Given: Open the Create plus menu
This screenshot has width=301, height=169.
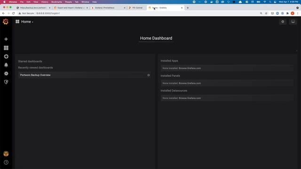Looking at the screenshot, I should click(x=6, y=39).
